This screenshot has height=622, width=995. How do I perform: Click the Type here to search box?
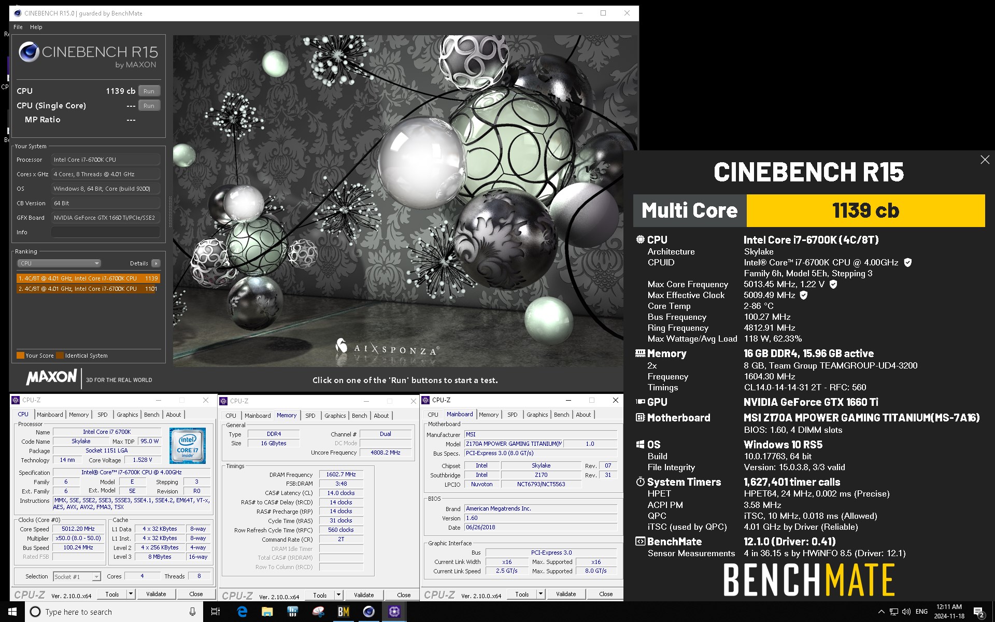coord(113,612)
